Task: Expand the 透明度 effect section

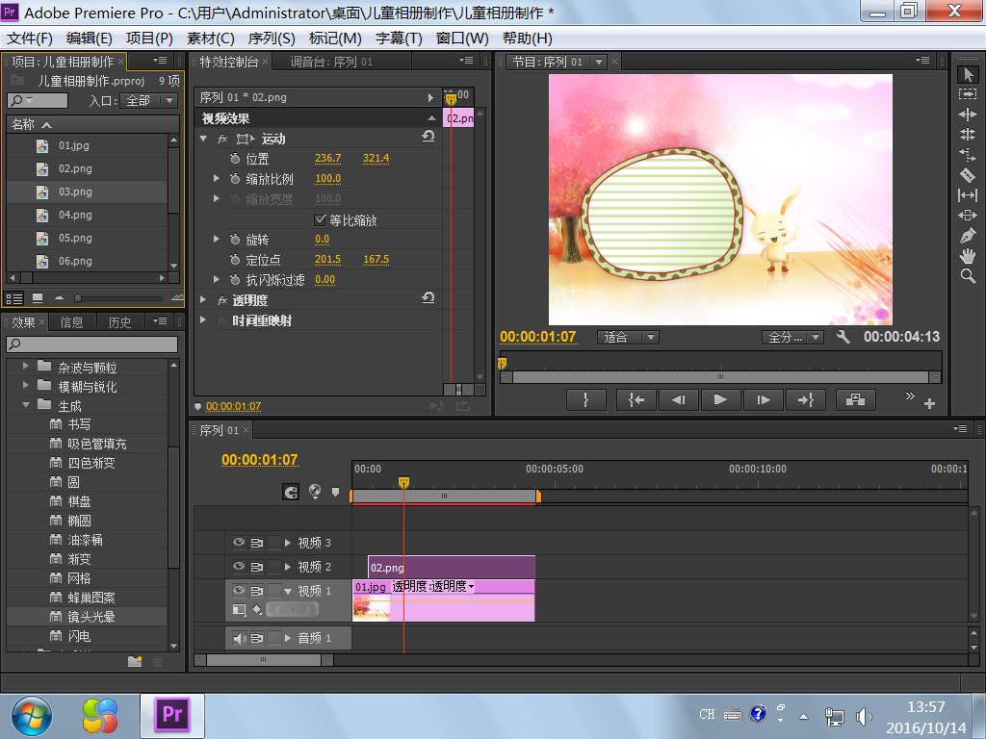Action: tap(203, 300)
